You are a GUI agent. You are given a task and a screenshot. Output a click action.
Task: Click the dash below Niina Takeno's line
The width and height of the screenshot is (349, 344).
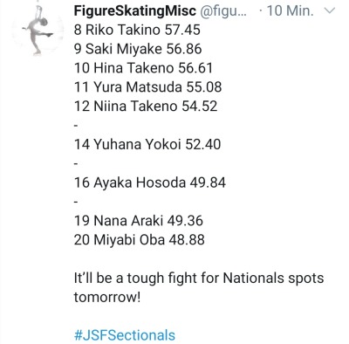pyautogui.click(x=76, y=126)
